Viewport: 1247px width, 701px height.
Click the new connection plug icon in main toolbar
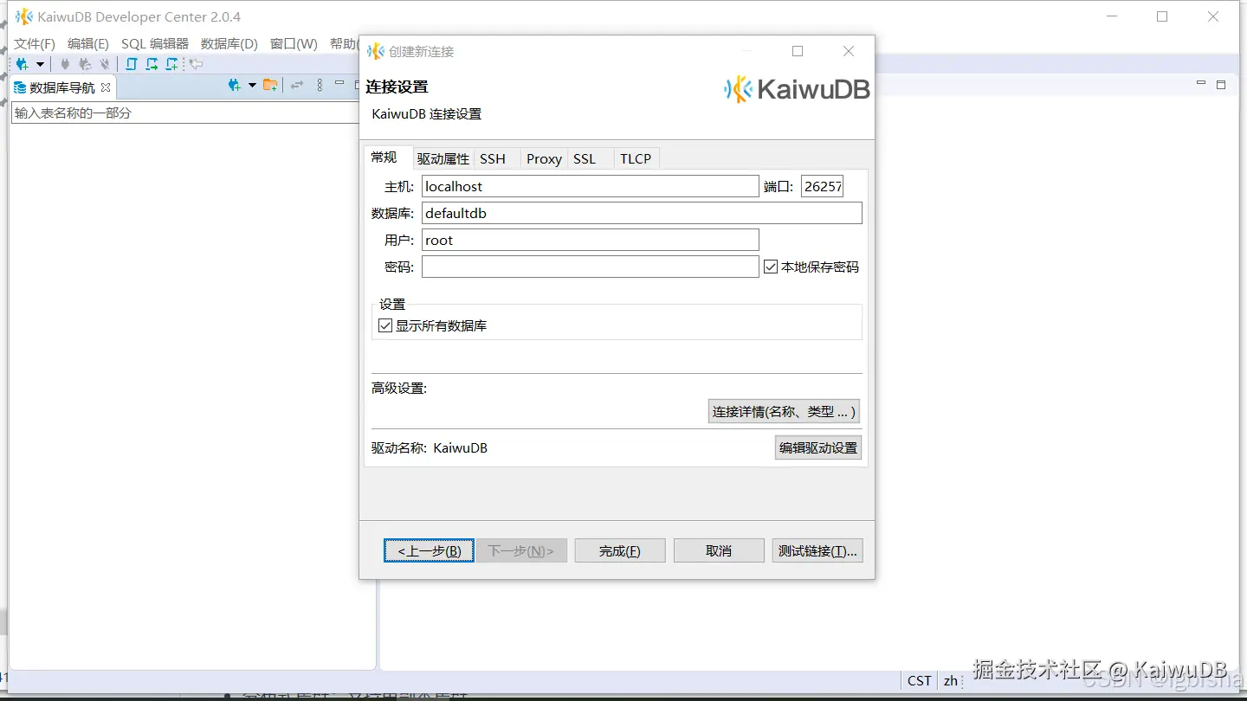click(22, 64)
